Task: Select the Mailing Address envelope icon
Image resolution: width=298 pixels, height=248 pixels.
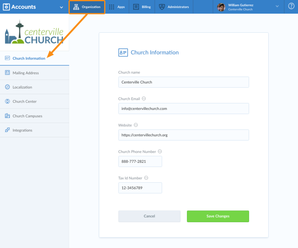Action: (x=7, y=73)
